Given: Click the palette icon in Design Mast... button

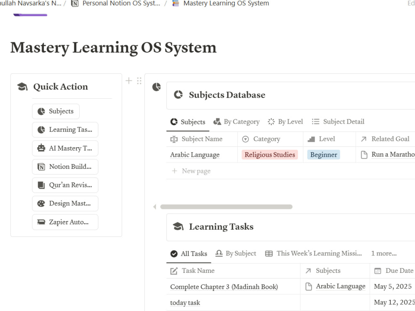Looking at the screenshot, I should point(41,203).
